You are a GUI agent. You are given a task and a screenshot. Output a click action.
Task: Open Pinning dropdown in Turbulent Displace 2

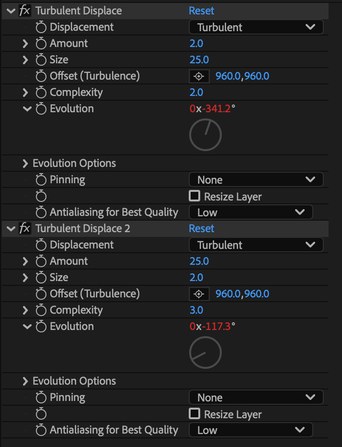[256, 398]
